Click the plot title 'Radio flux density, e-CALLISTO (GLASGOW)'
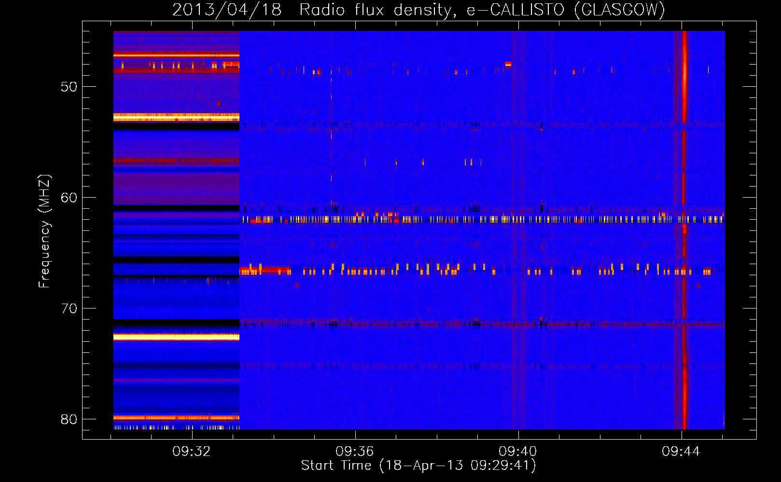The width and height of the screenshot is (781, 482). click(x=482, y=10)
